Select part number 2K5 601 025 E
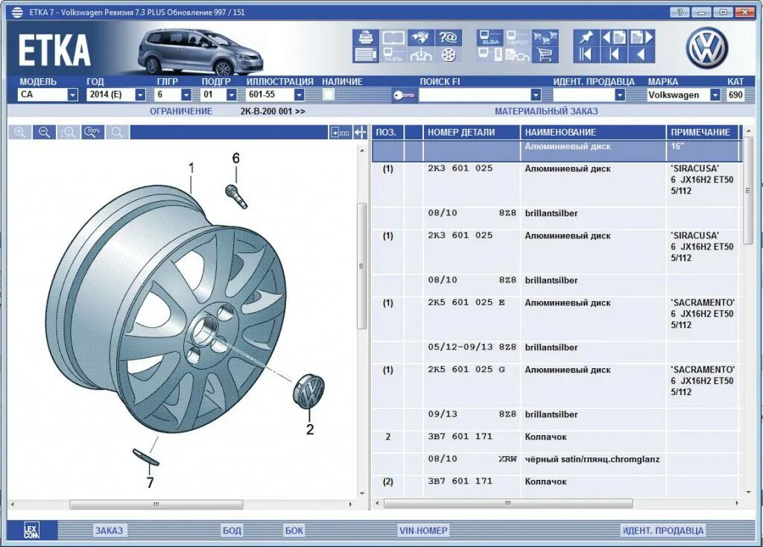The height and width of the screenshot is (547, 763). click(x=466, y=303)
